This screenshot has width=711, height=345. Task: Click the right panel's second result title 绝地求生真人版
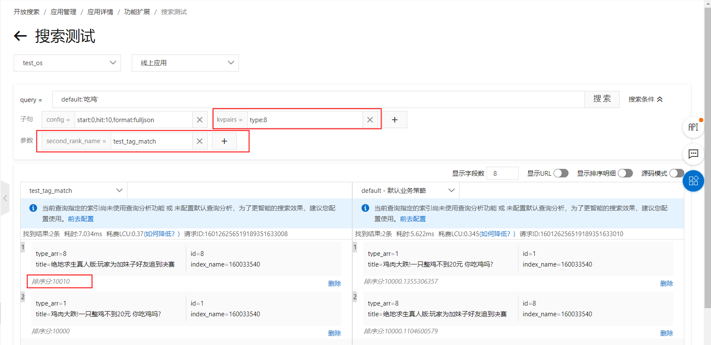tap(437, 314)
